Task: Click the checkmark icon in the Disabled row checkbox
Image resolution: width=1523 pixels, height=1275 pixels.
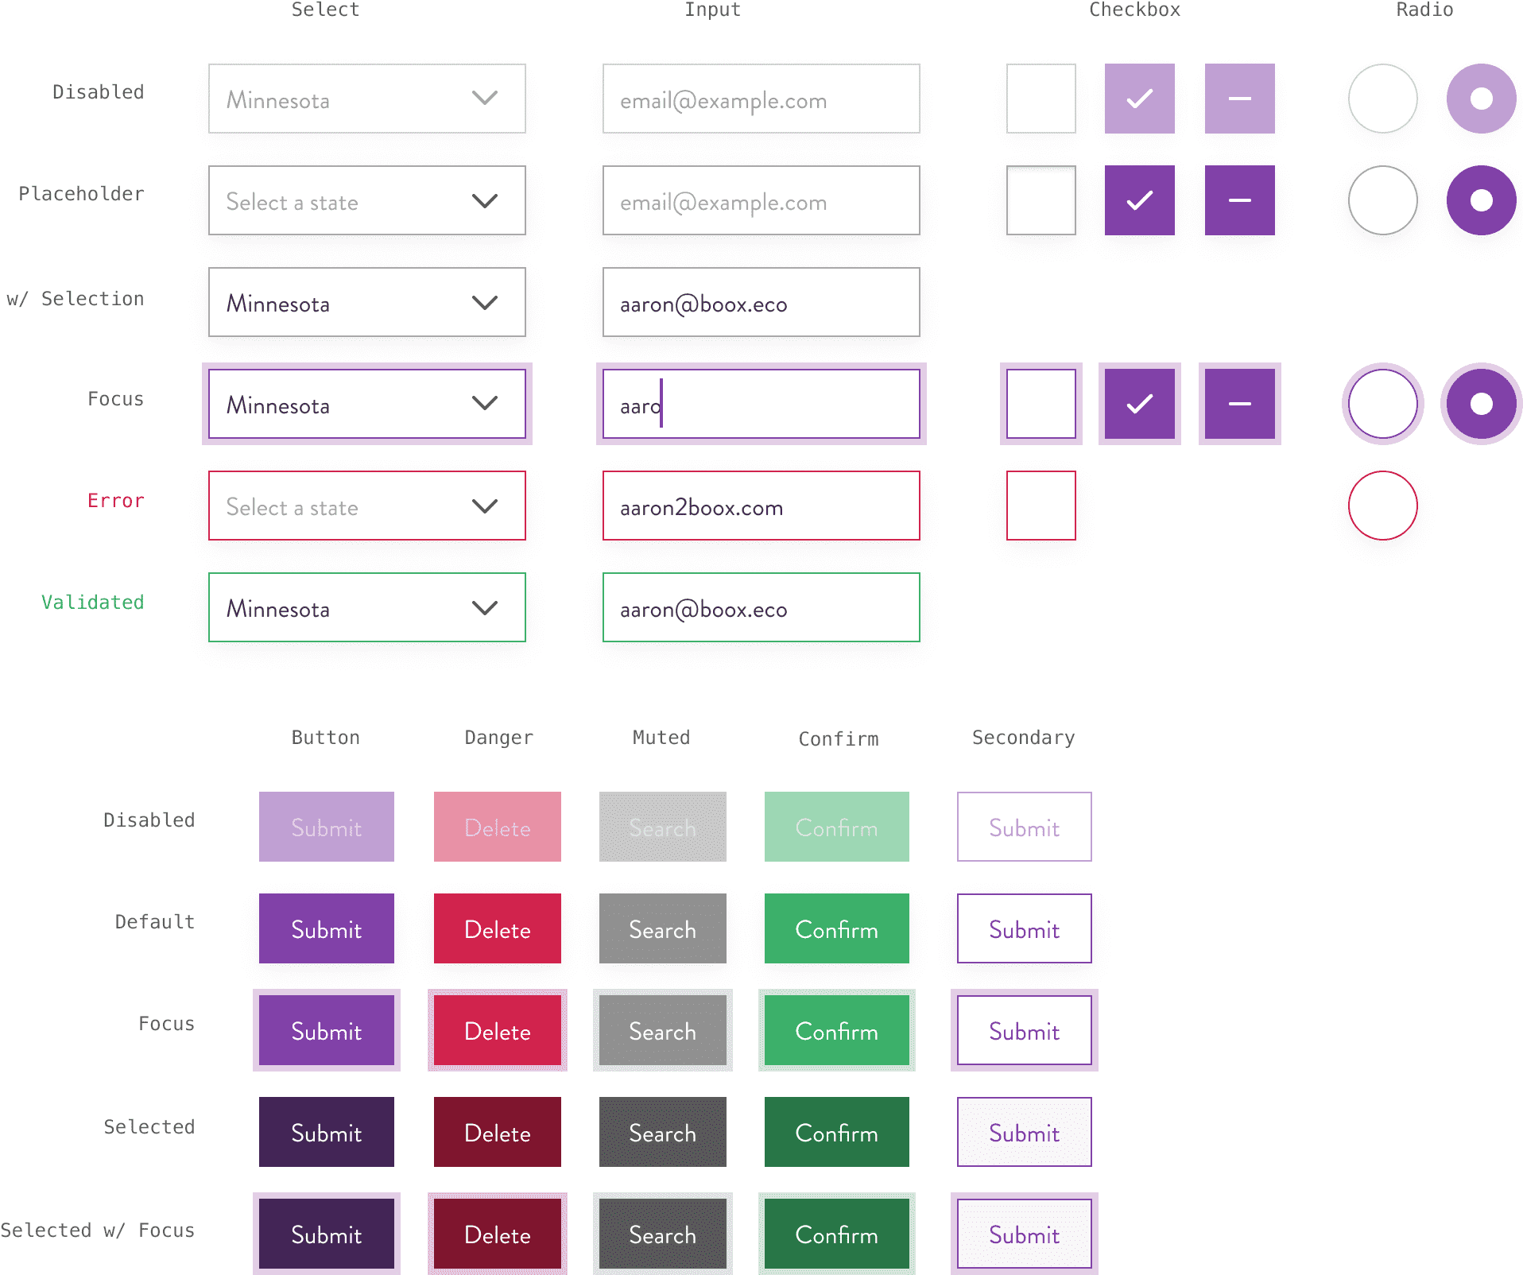Action: [1139, 99]
